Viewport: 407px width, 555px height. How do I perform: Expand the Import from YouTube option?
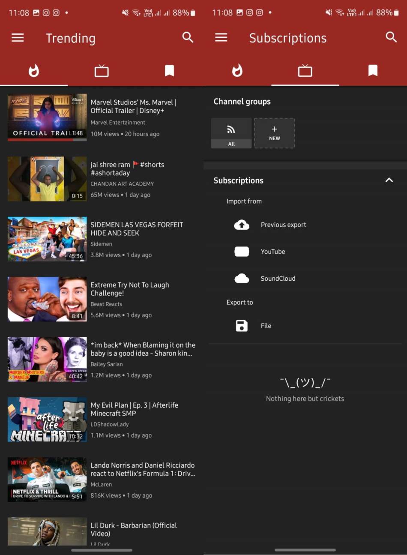pyautogui.click(x=273, y=252)
